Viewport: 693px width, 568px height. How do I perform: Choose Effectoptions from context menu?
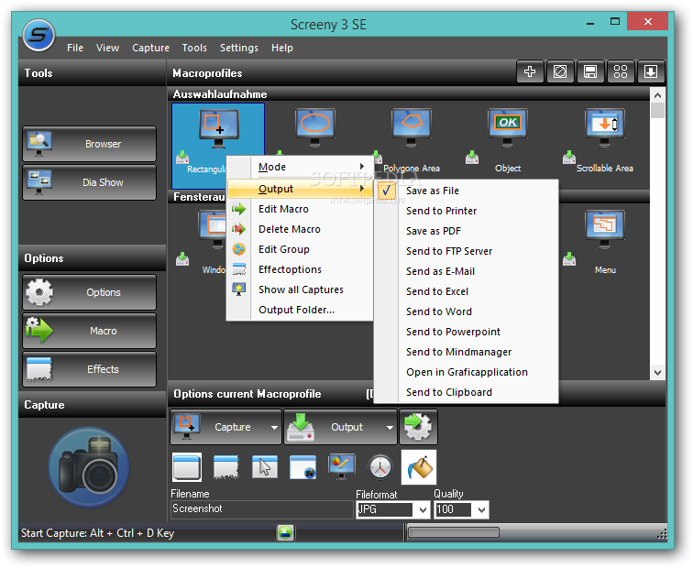[301, 269]
